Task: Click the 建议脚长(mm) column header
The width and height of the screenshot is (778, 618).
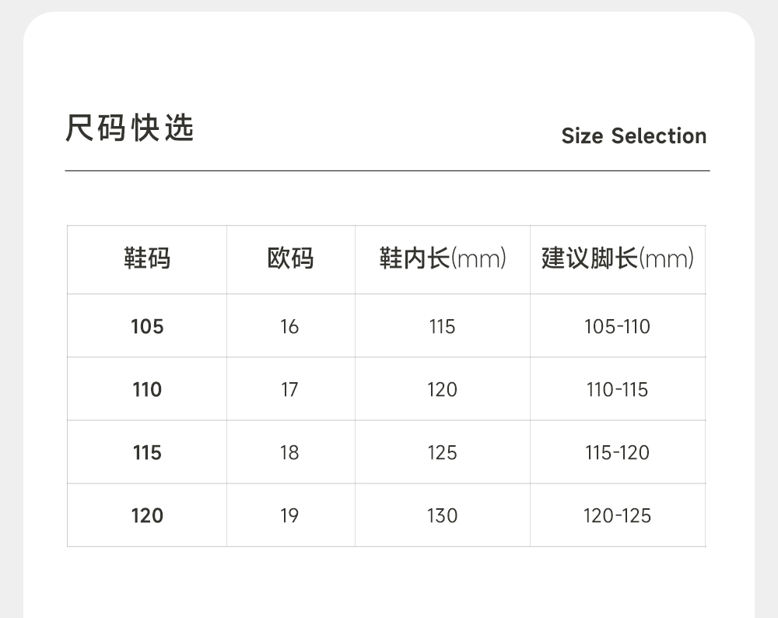Action: (618, 258)
